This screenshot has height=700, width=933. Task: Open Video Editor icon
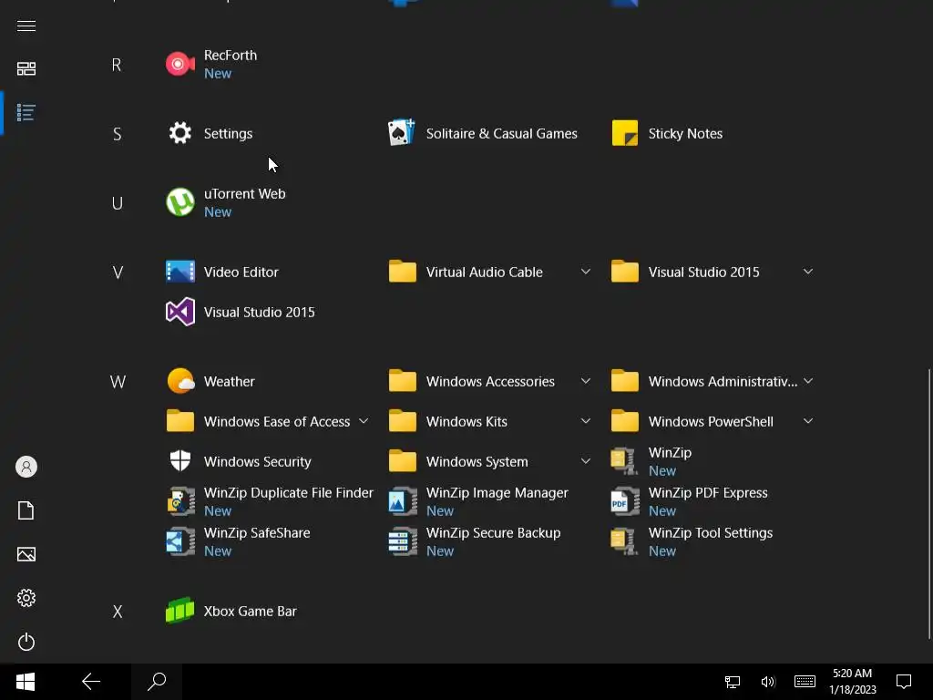pos(180,272)
